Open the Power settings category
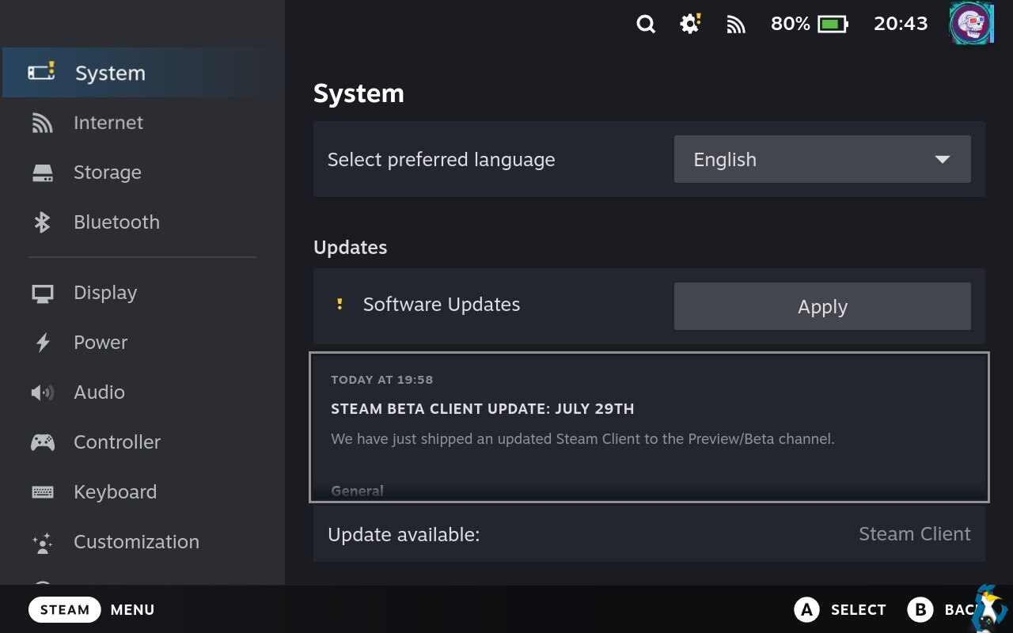The width and height of the screenshot is (1013, 633). 142,343
